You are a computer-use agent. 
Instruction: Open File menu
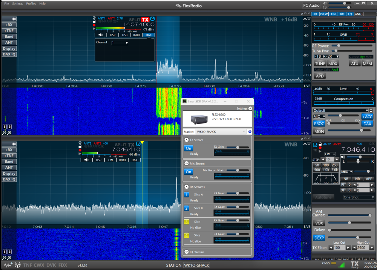[6, 4]
